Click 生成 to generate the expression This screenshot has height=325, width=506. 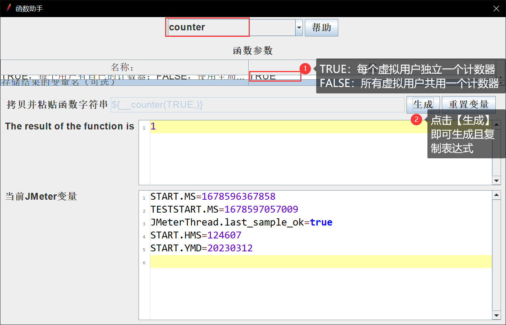pos(423,104)
